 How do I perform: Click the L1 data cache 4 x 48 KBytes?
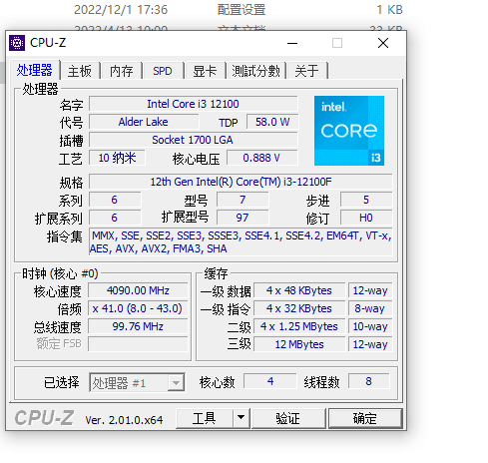click(x=299, y=290)
